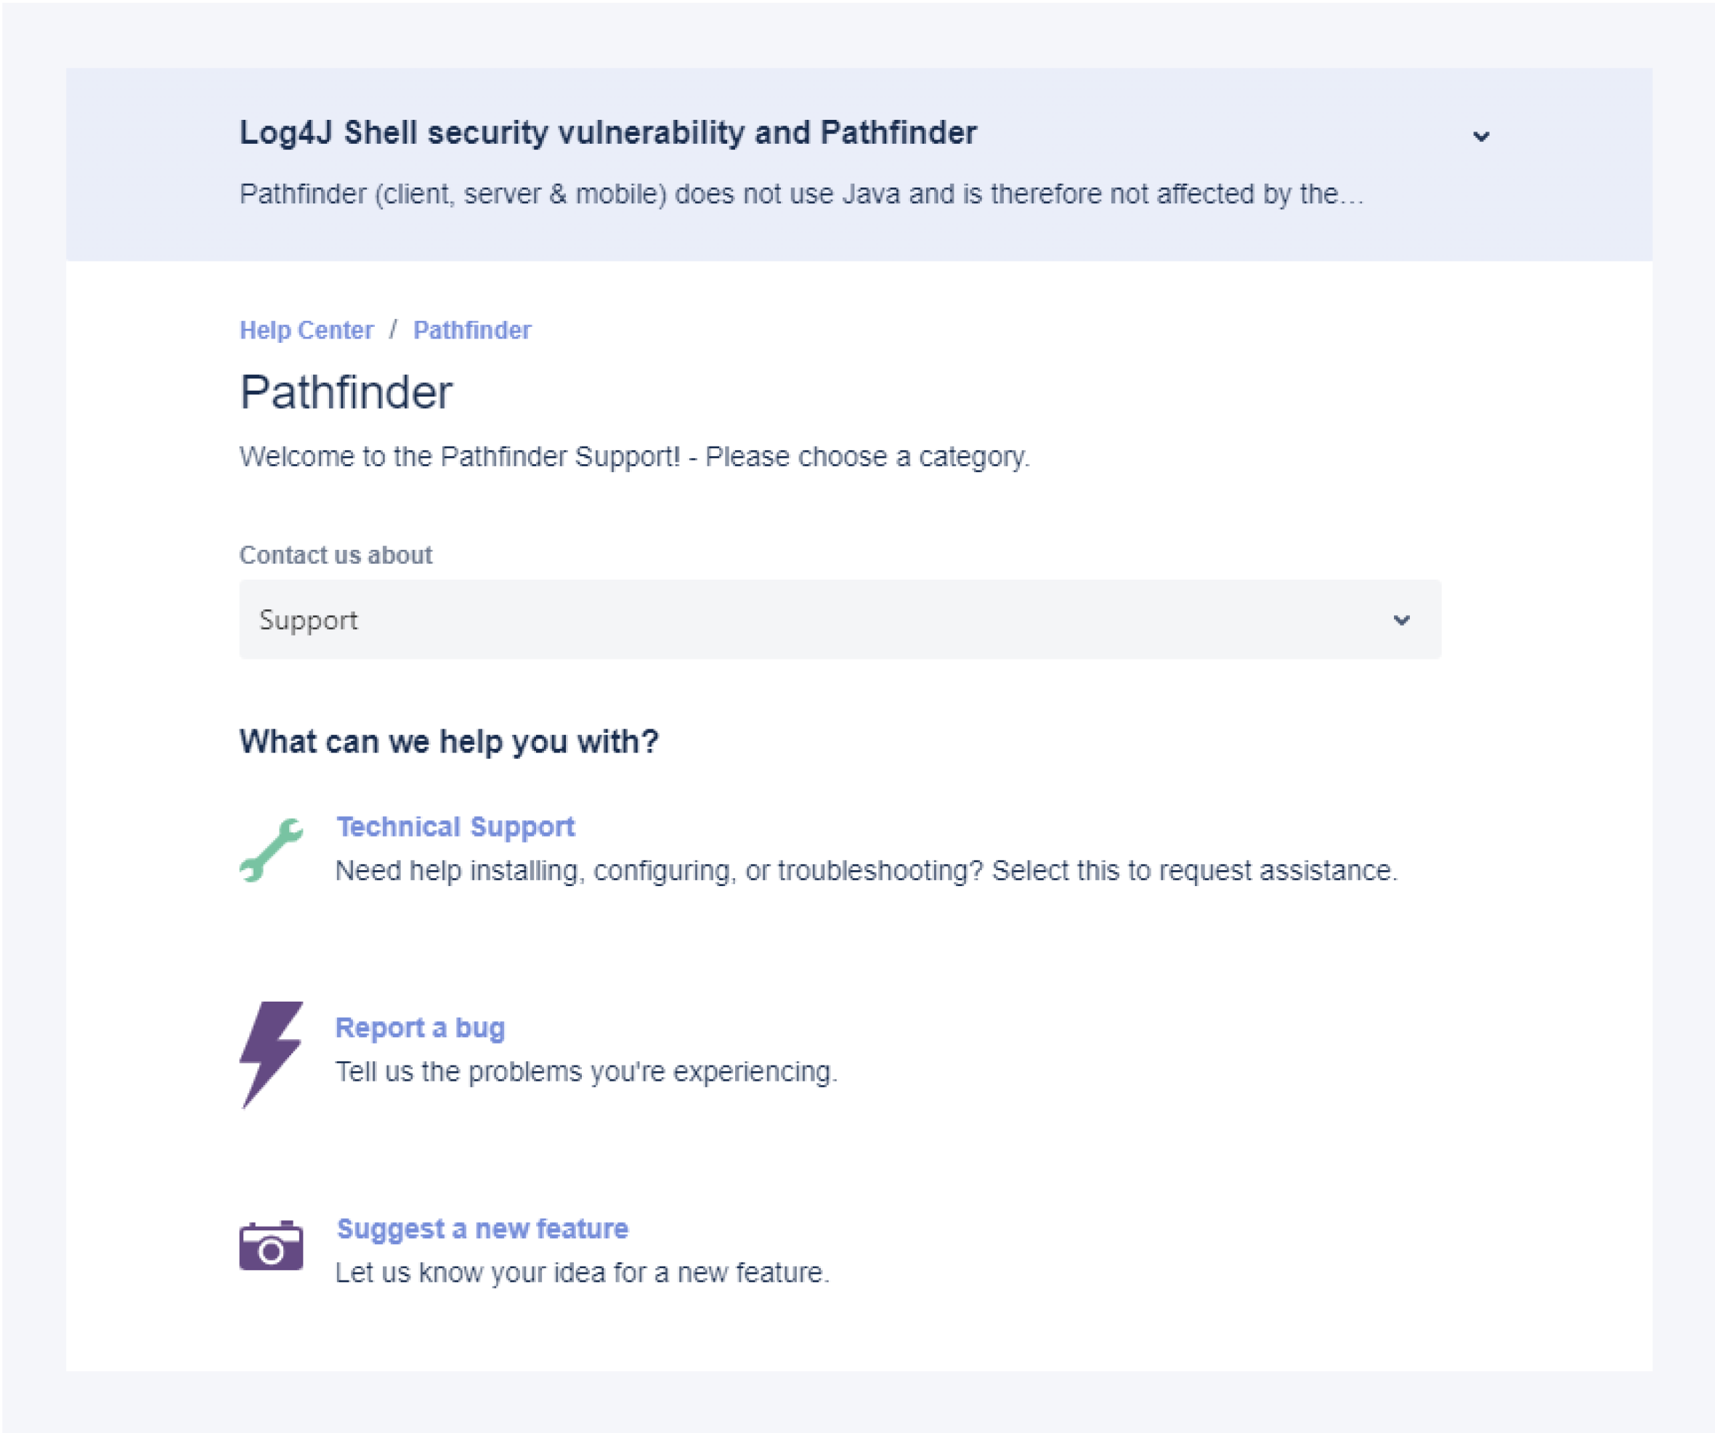This screenshot has height=1433, width=1715.
Task: Click the green wrench Technical Support icon
Action: tap(271, 850)
